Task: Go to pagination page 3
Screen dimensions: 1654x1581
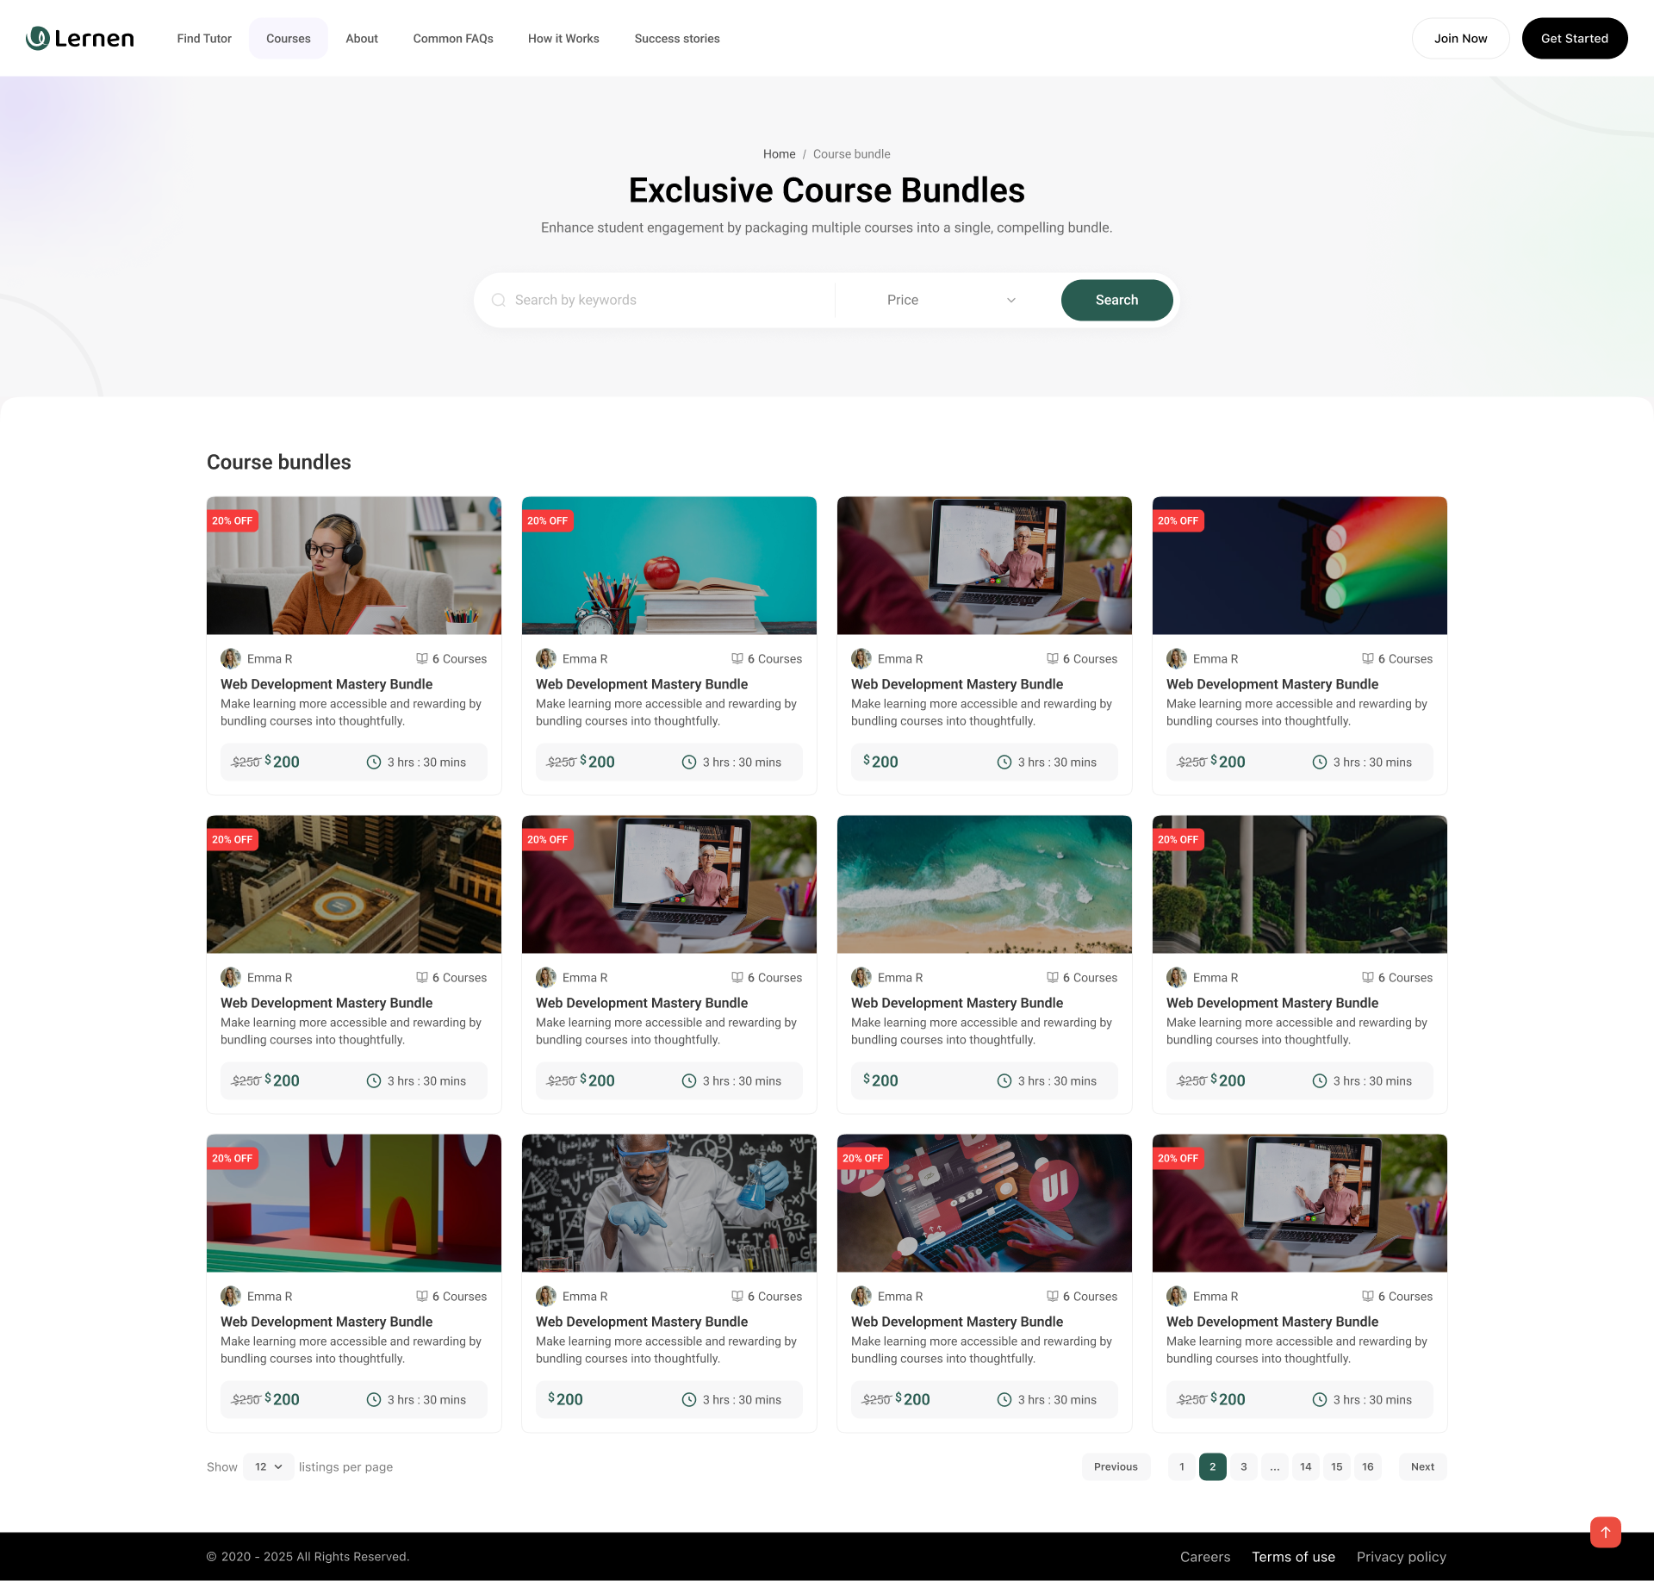Action: point(1243,1466)
